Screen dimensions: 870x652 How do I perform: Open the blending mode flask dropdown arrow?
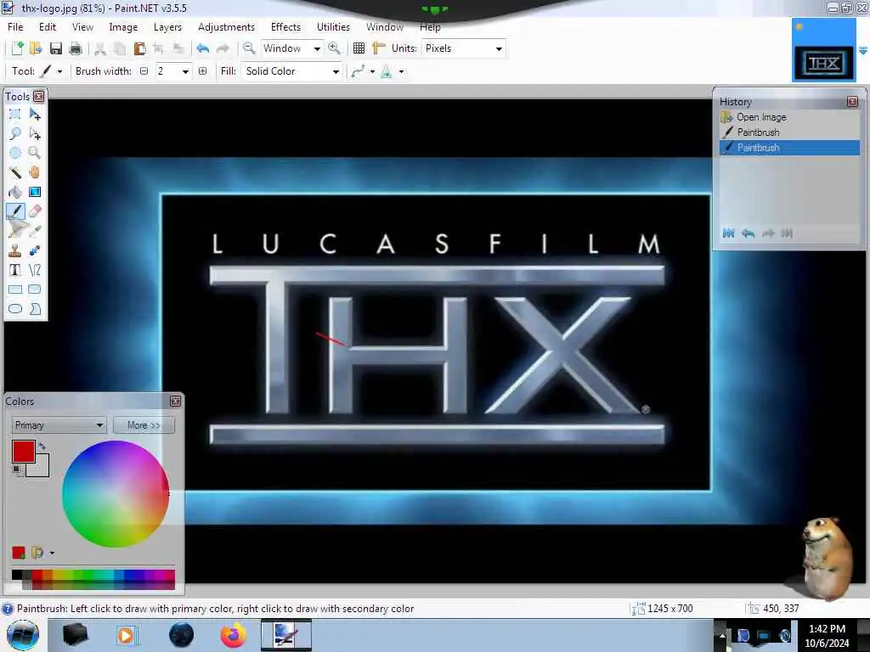pyautogui.click(x=401, y=71)
